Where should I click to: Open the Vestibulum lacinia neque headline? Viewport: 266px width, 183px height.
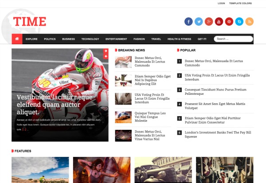point(55,105)
